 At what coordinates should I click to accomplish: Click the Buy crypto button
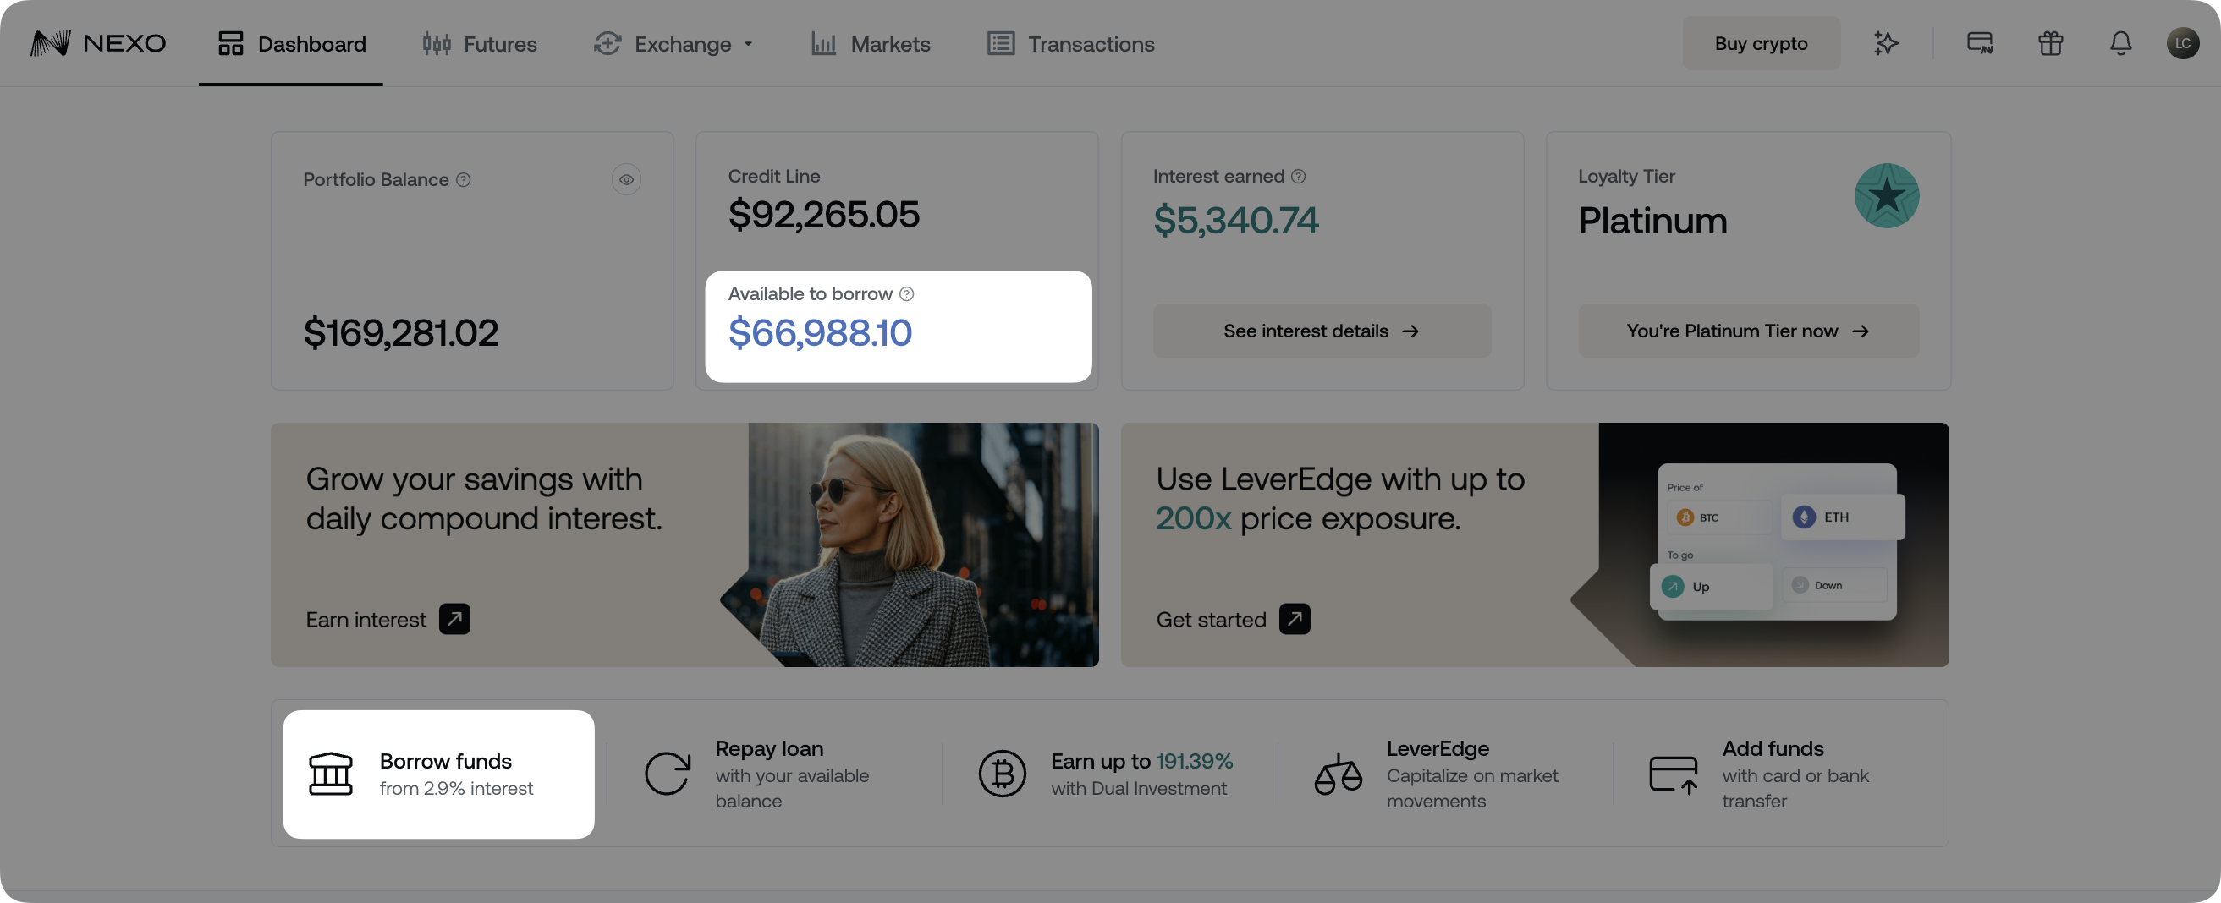point(1761,43)
